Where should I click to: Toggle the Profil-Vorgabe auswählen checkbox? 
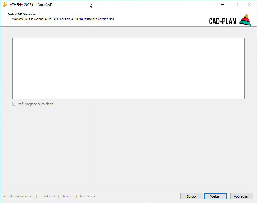click(14, 104)
